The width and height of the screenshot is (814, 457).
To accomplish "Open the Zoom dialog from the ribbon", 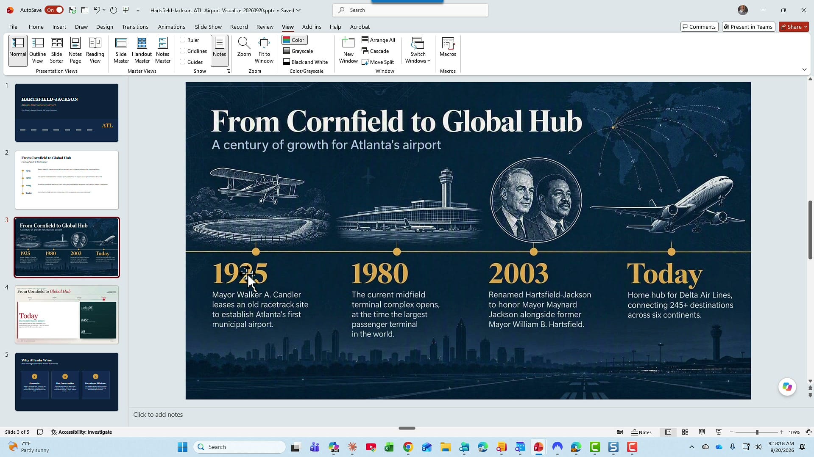I will point(244,47).
